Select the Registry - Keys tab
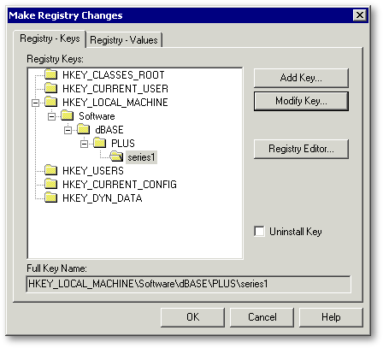The image size is (383, 348). [x=50, y=38]
